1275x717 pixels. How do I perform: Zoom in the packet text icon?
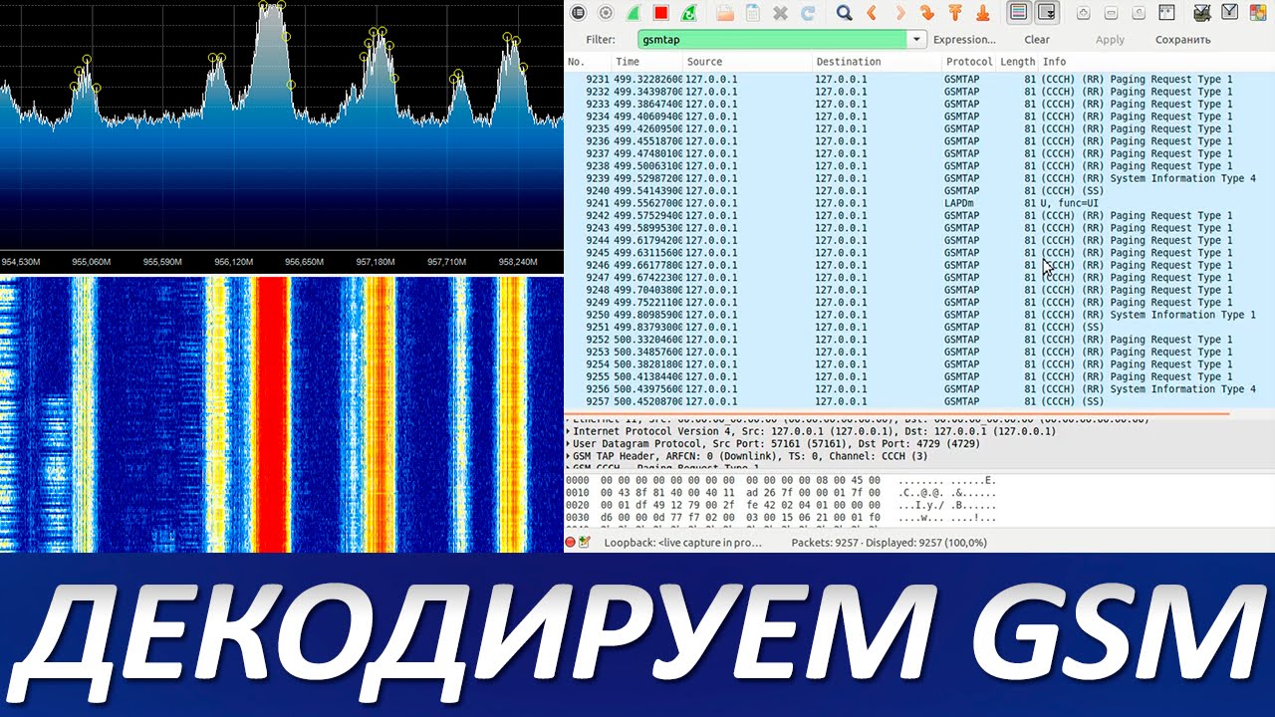(x=1084, y=13)
